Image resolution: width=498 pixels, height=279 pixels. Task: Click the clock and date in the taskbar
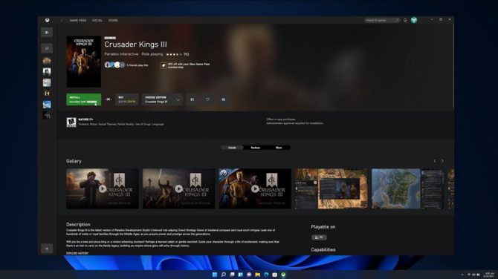coord(489,275)
